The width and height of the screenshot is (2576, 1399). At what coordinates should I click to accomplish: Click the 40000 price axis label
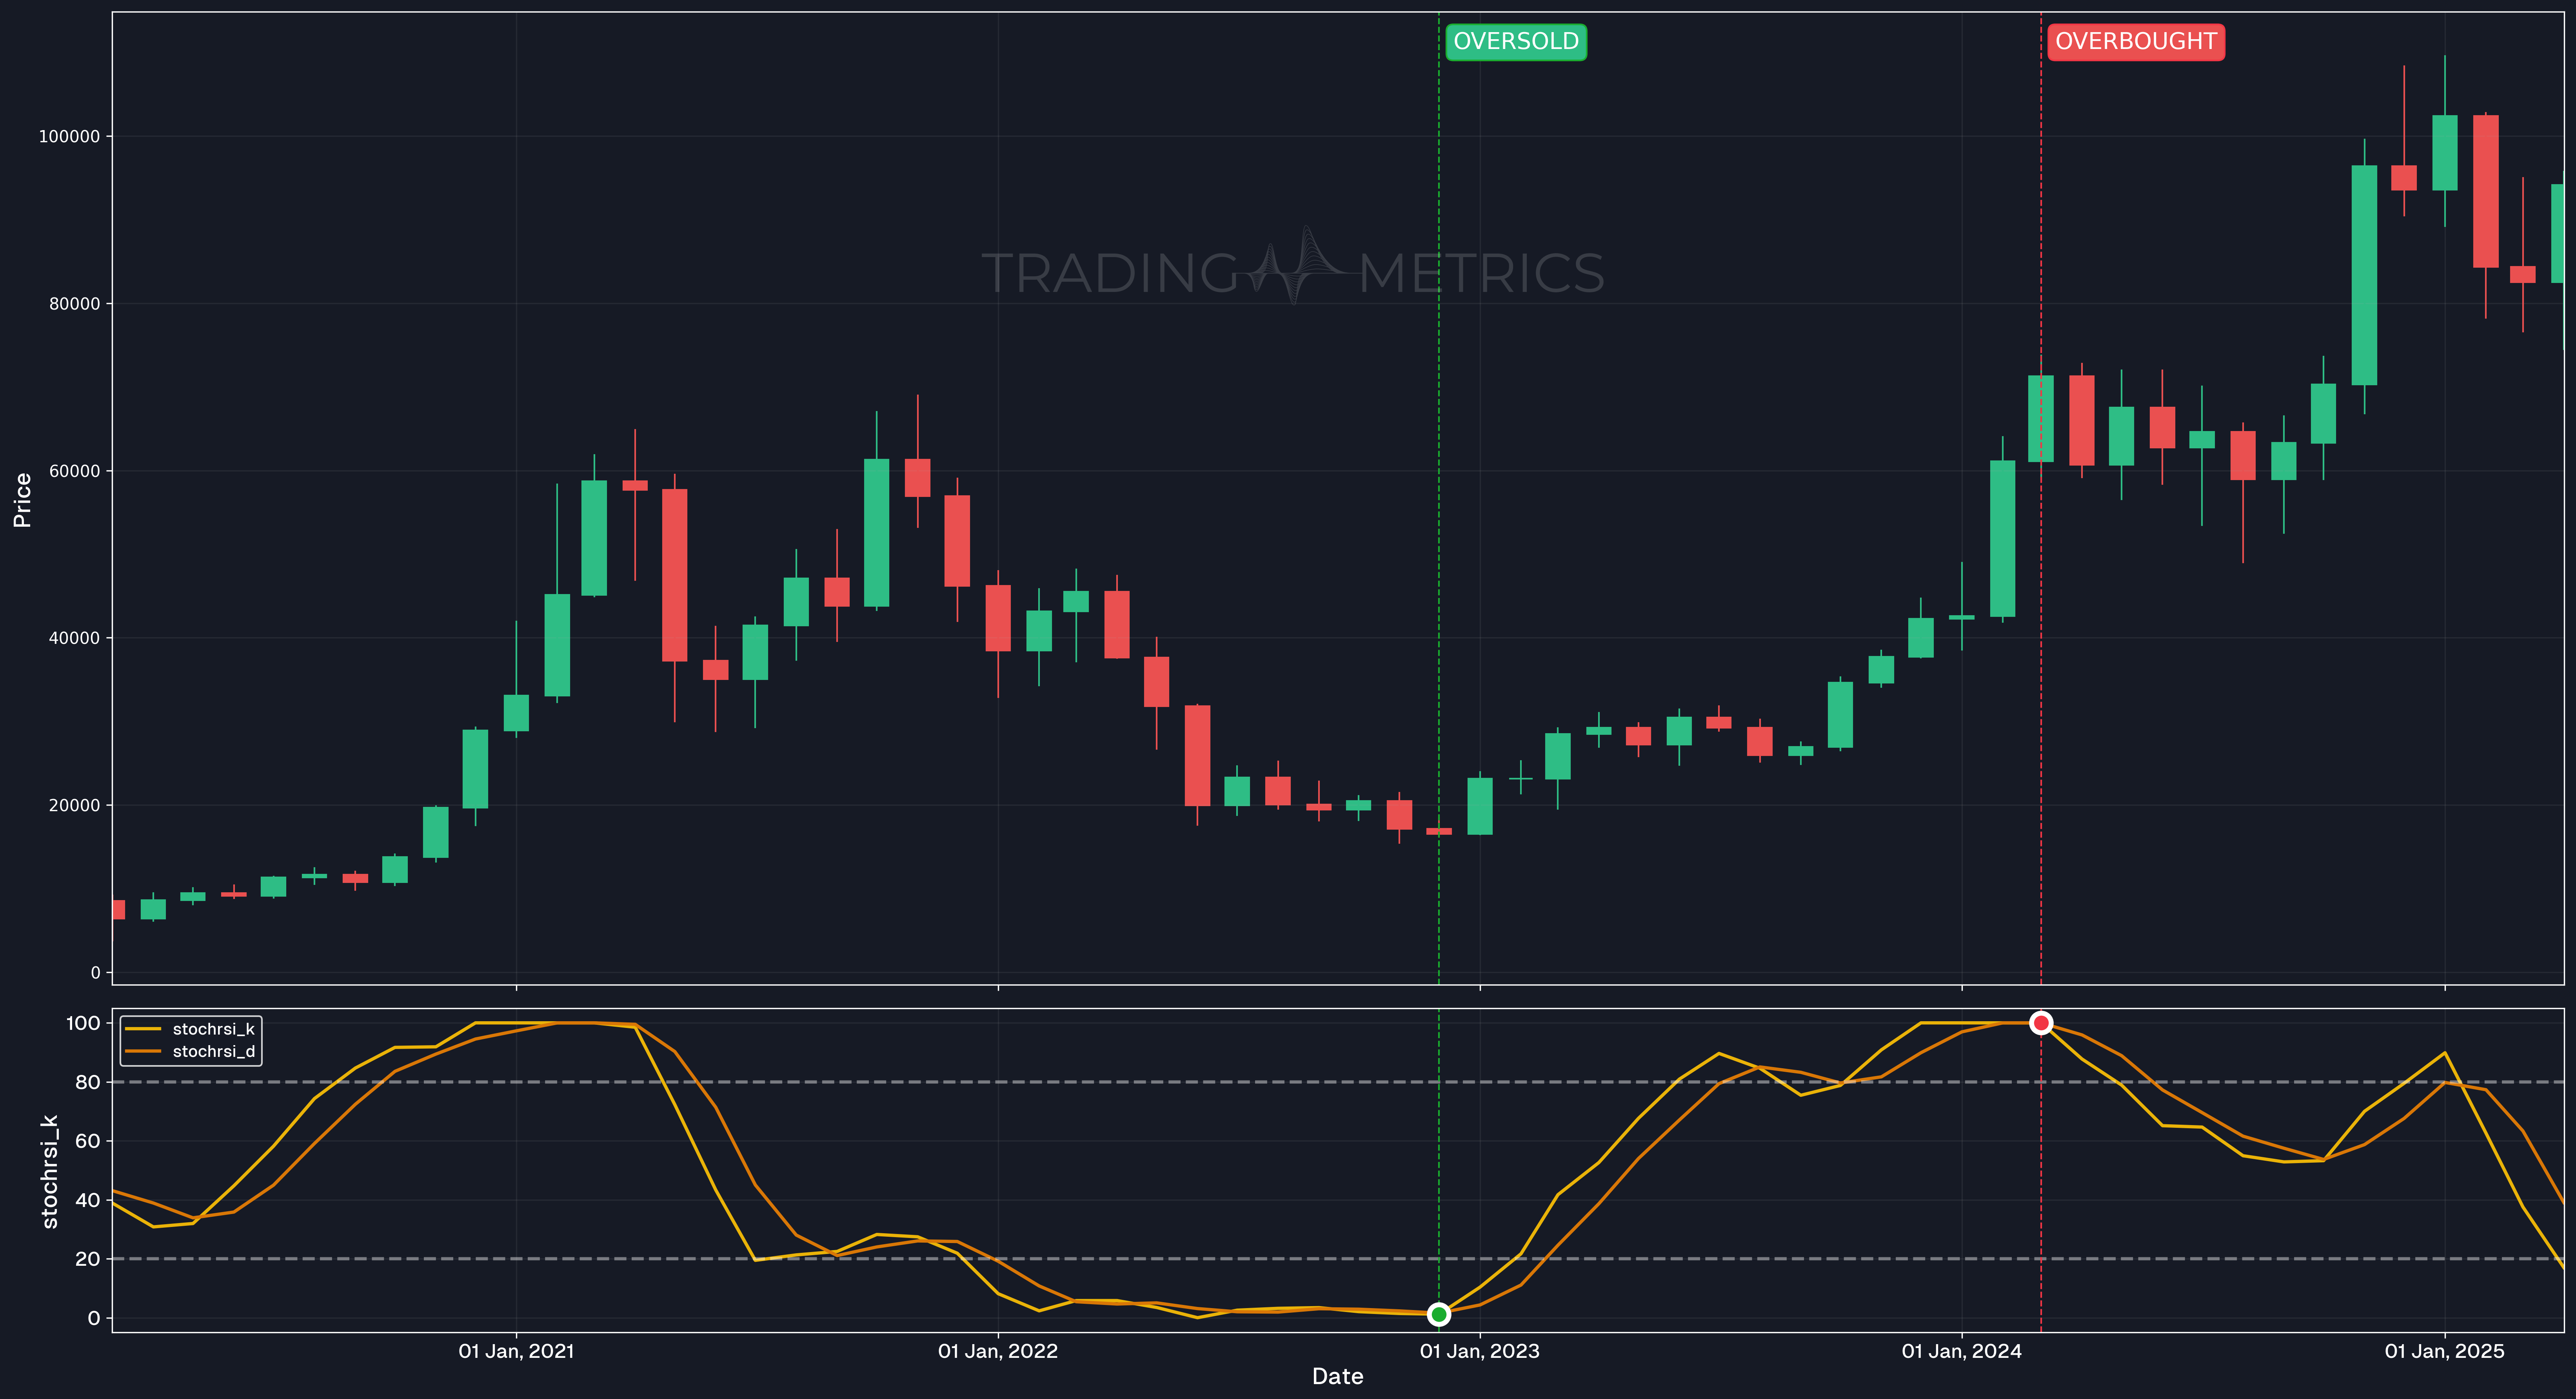[74, 638]
